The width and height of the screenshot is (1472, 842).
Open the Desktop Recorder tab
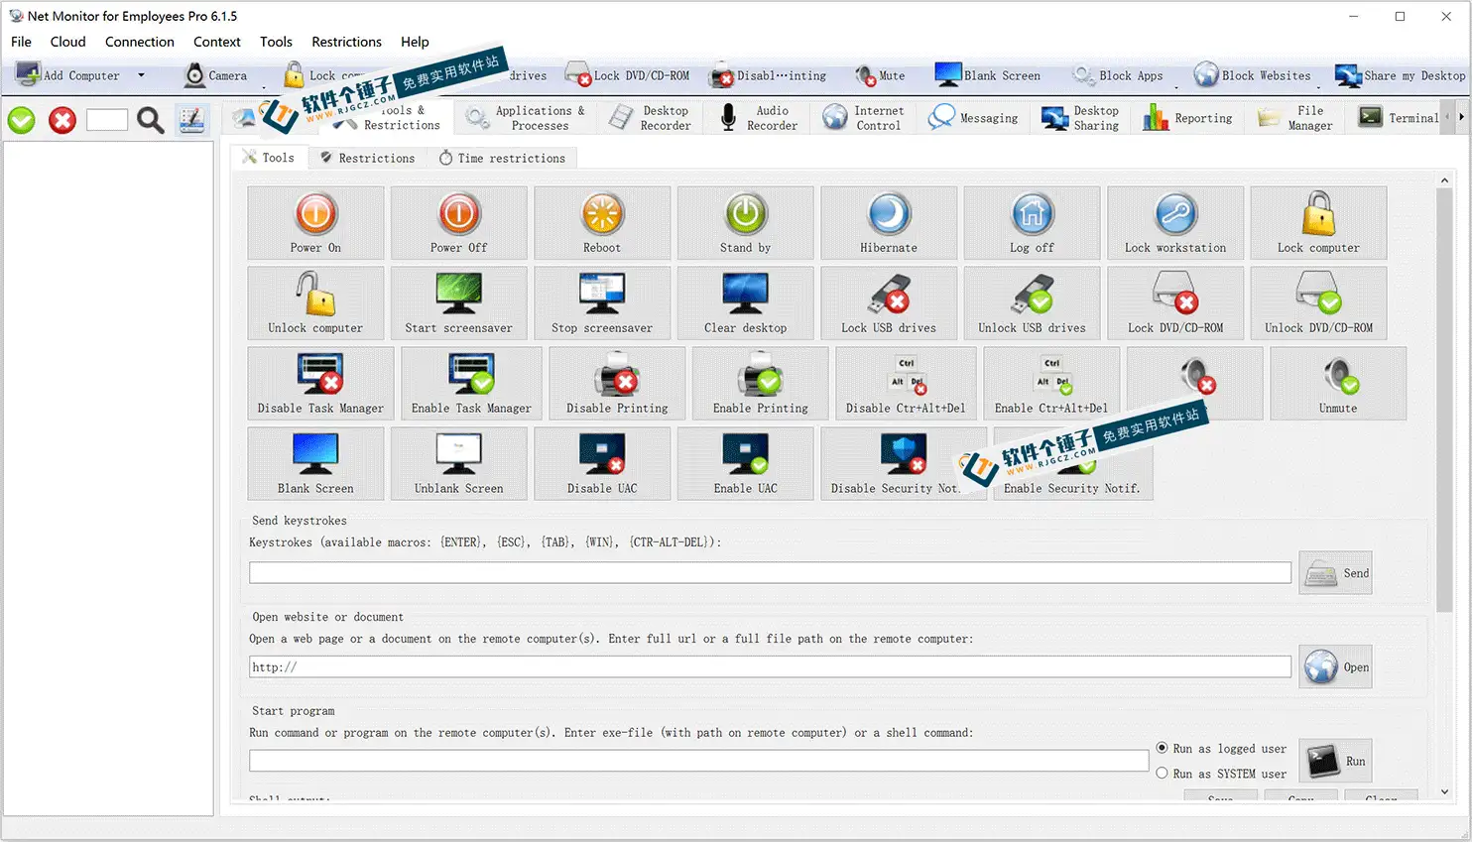click(x=651, y=118)
